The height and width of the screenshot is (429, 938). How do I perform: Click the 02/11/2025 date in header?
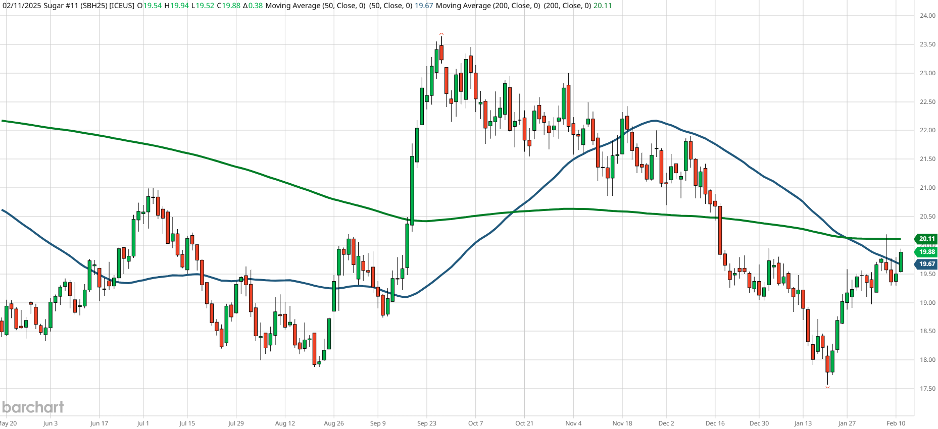point(22,6)
